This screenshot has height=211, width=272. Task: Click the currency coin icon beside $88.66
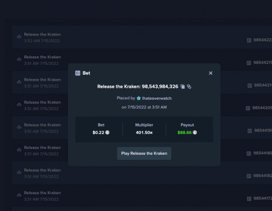point(195,132)
